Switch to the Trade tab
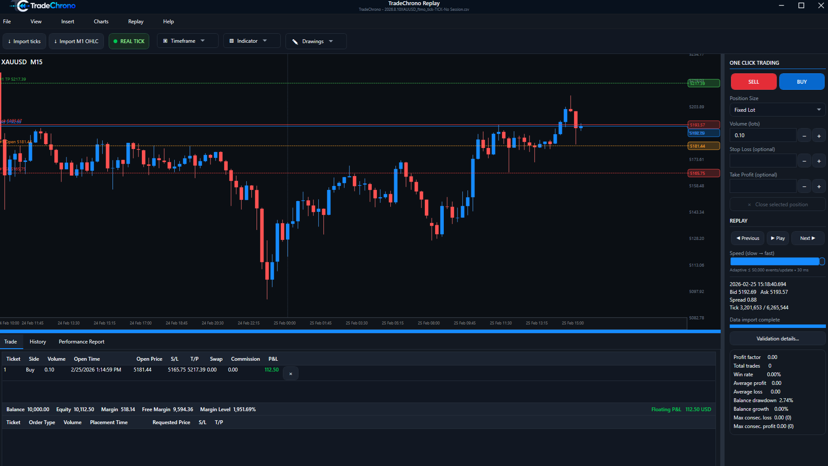828x466 pixels. 11,342
